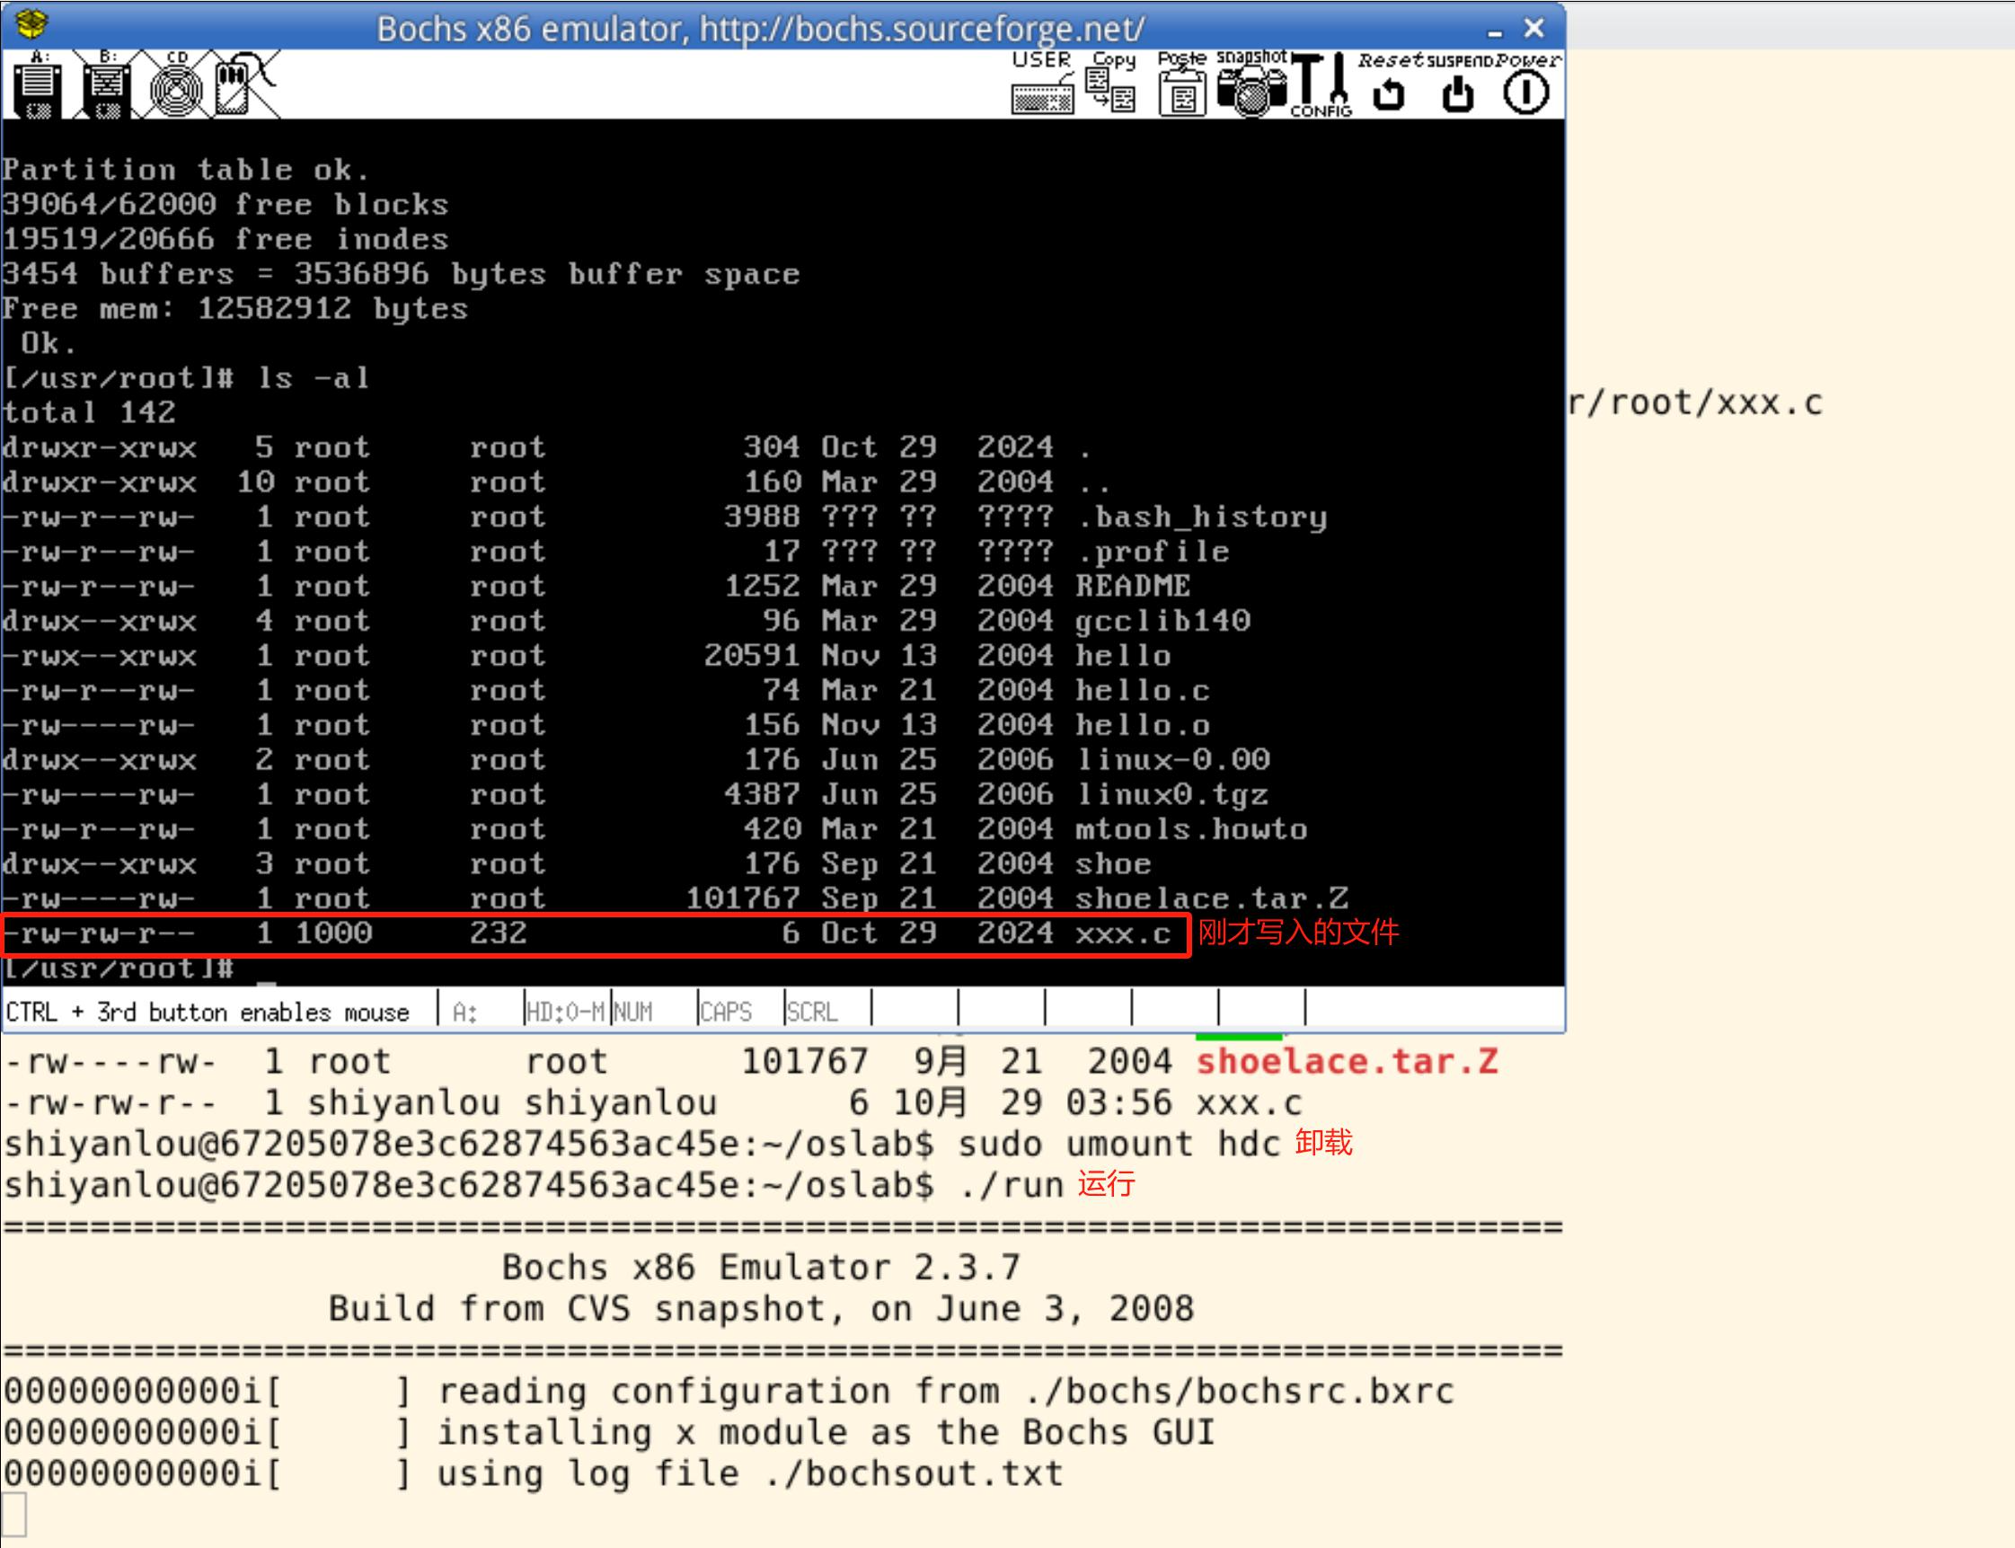
Task: Click '39064/62000 free blocks' line
Action: click(225, 204)
